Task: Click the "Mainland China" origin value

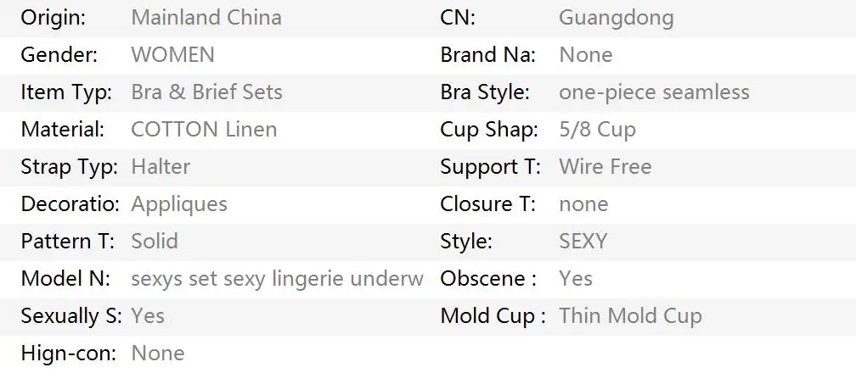Action: point(206,18)
